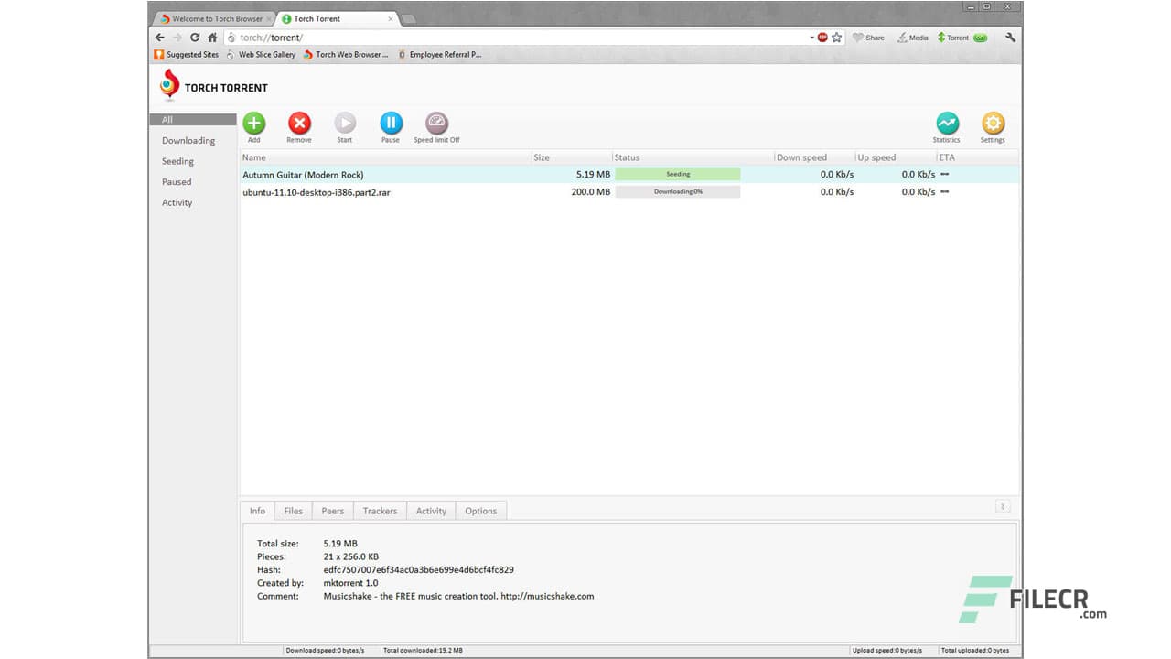1171x659 pixels.
Task: Switch to the Trackers tab
Action: coord(380,511)
